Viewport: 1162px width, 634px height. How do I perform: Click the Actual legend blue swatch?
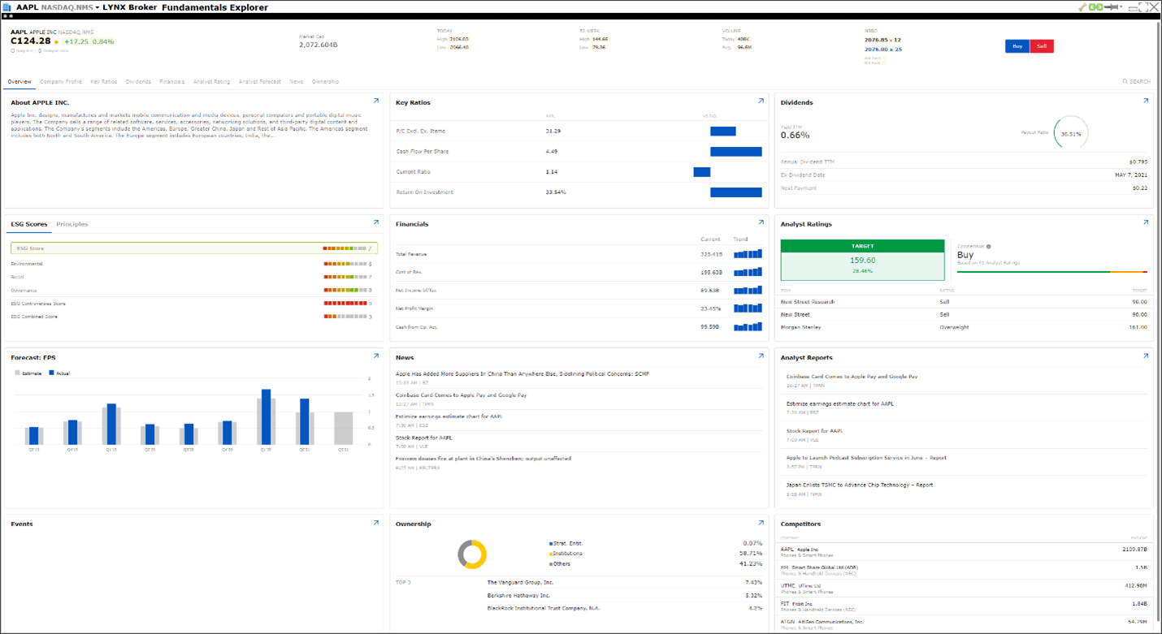click(x=52, y=373)
